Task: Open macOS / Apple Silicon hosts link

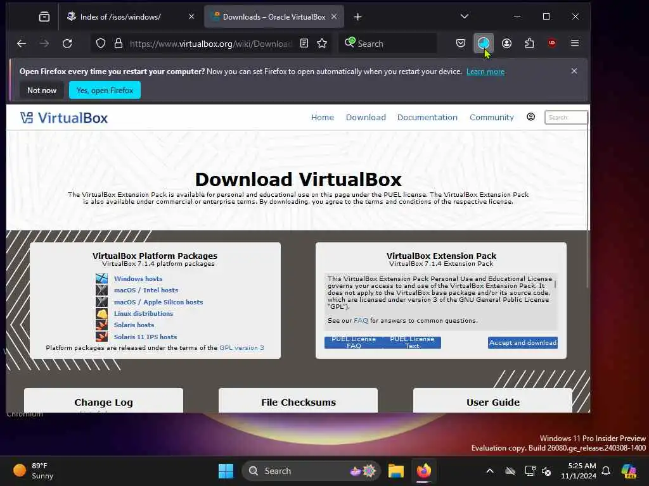Action: click(x=158, y=302)
